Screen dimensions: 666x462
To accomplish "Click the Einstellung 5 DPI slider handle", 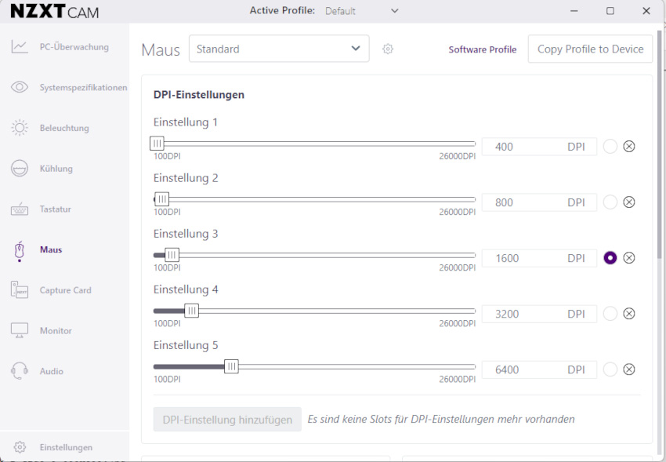I will [231, 366].
